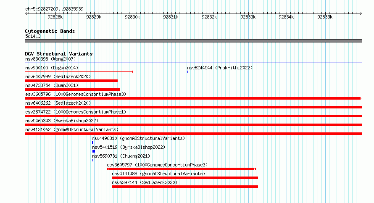Select the red nsv6406262 variant bar
The height and width of the screenshot is (203, 374).
click(193, 107)
